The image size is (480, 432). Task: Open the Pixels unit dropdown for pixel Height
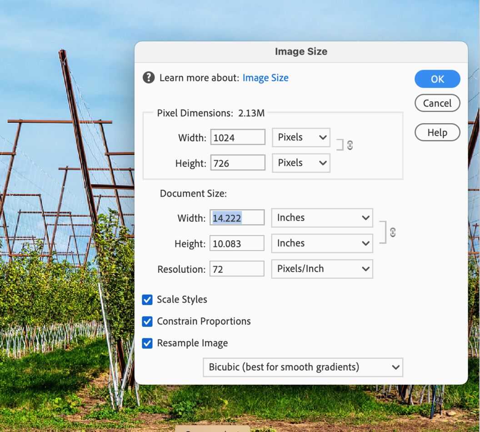point(300,162)
